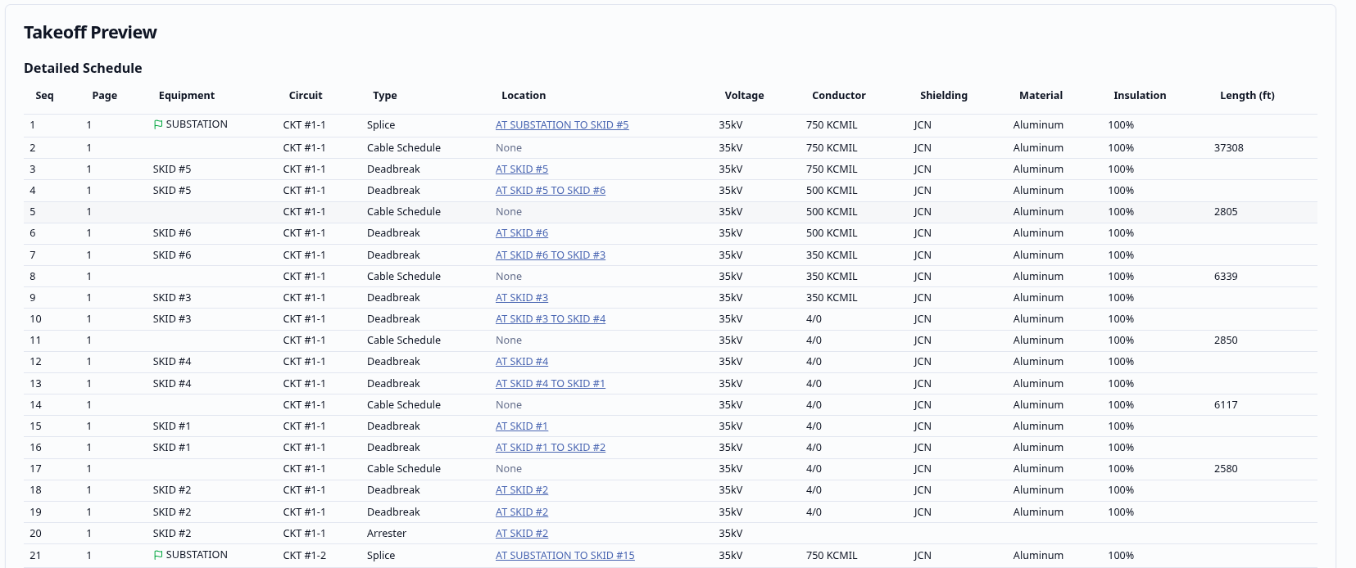Click the flag icon in the Seq 1 SUBSTATION row
This screenshot has width=1356, height=568.
[158, 124]
